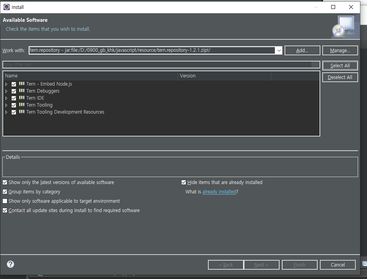Uncheck the Tern IDE checkbox
The width and height of the screenshot is (367, 279).
[14, 98]
